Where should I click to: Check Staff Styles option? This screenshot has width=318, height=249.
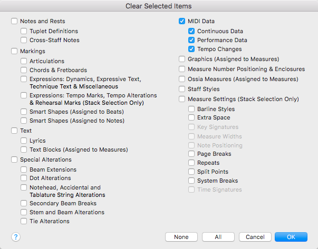(x=182, y=89)
